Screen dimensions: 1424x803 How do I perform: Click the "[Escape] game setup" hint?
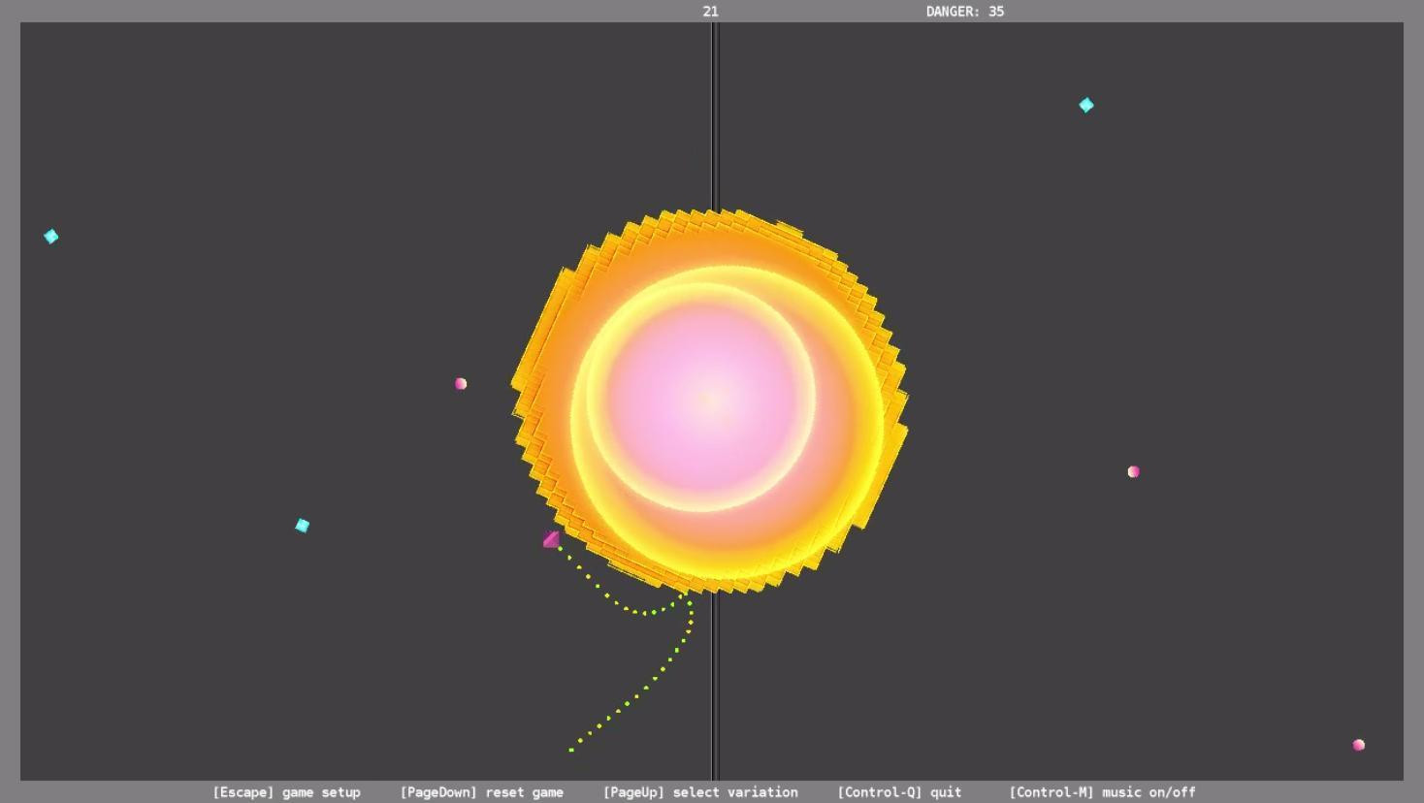tap(286, 792)
